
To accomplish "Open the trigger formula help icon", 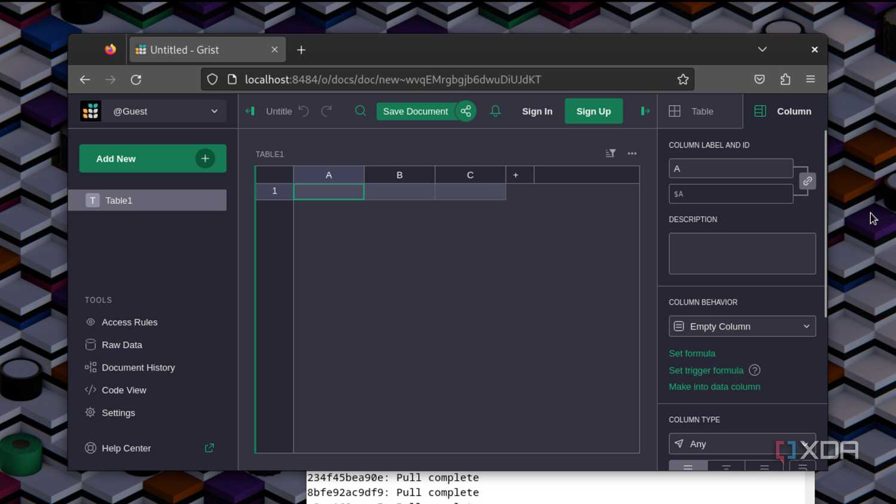I will click(x=754, y=370).
